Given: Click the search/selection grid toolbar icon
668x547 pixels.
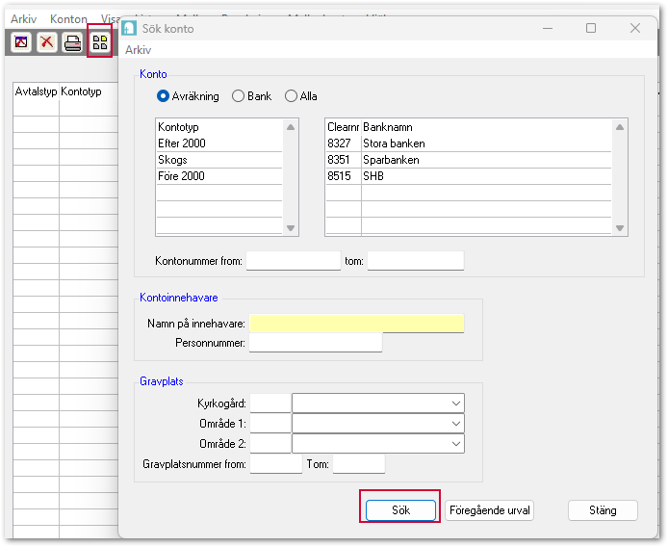Looking at the screenshot, I should [x=99, y=42].
